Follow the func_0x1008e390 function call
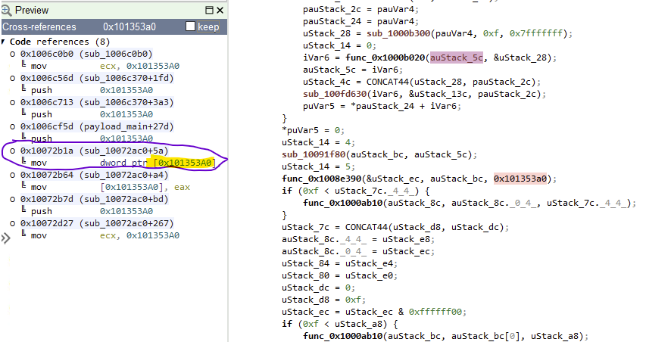This screenshot has width=671, height=342. [x=322, y=179]
